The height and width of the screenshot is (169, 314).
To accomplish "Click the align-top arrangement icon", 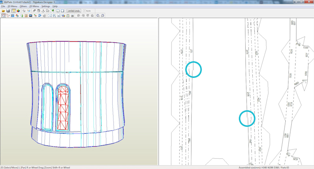I will coord(88,16).
